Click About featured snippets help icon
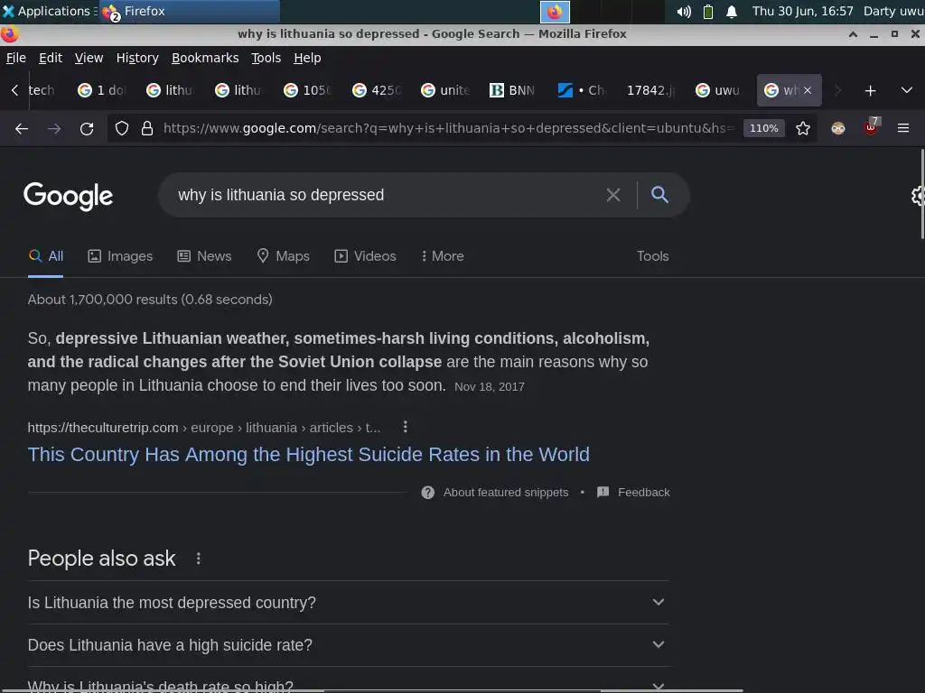This screenshot has height=693, width=925. (x=427, y=493)
